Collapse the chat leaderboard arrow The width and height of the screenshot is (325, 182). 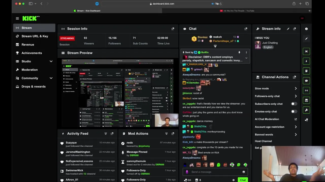point(215,46)
